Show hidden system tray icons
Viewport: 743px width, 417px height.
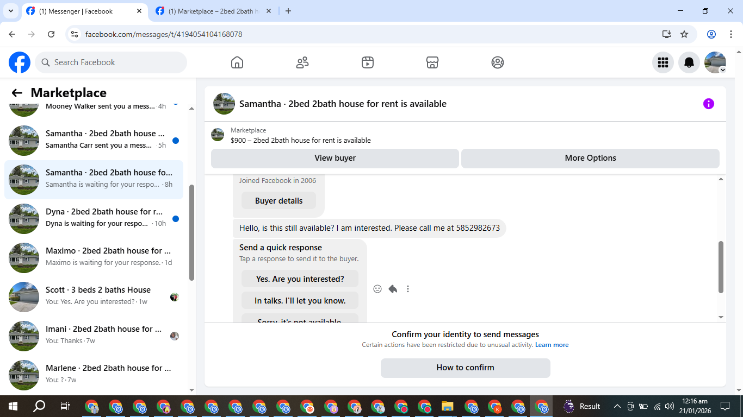617,406
